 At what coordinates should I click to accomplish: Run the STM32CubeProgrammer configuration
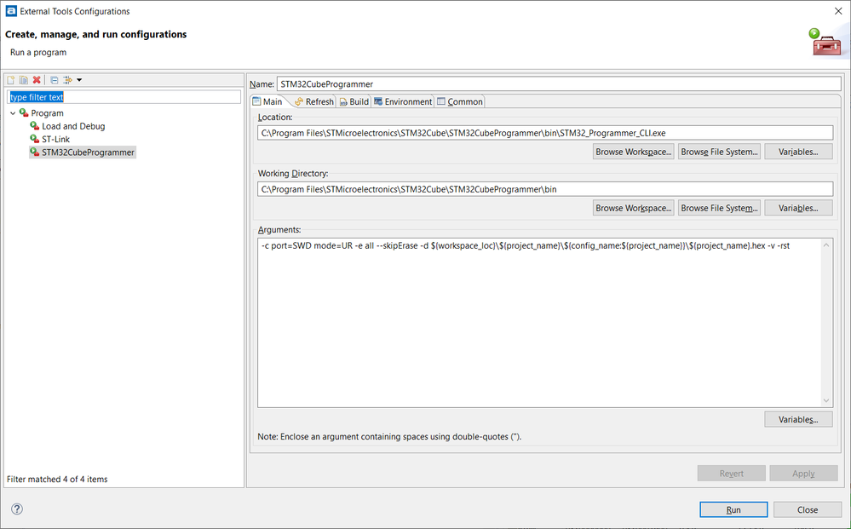[733, 509]
